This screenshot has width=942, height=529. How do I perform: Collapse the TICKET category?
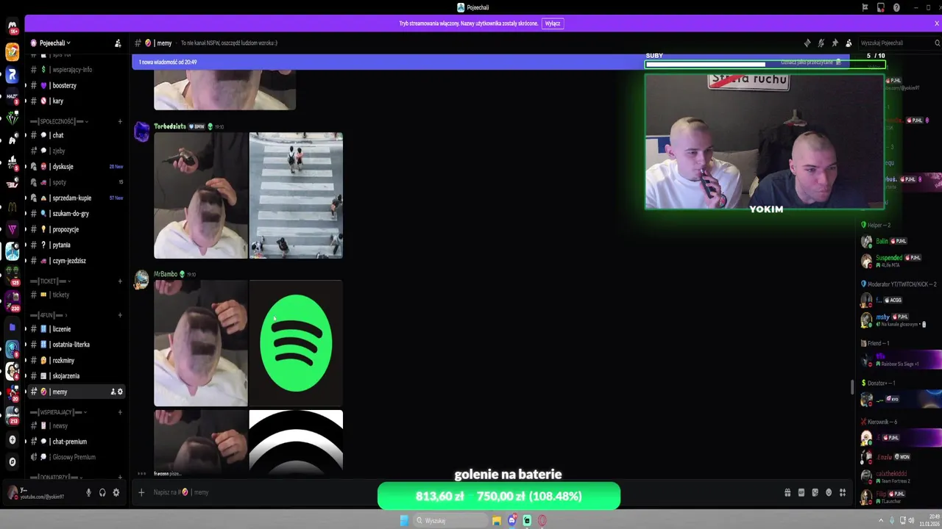[50, 281]
